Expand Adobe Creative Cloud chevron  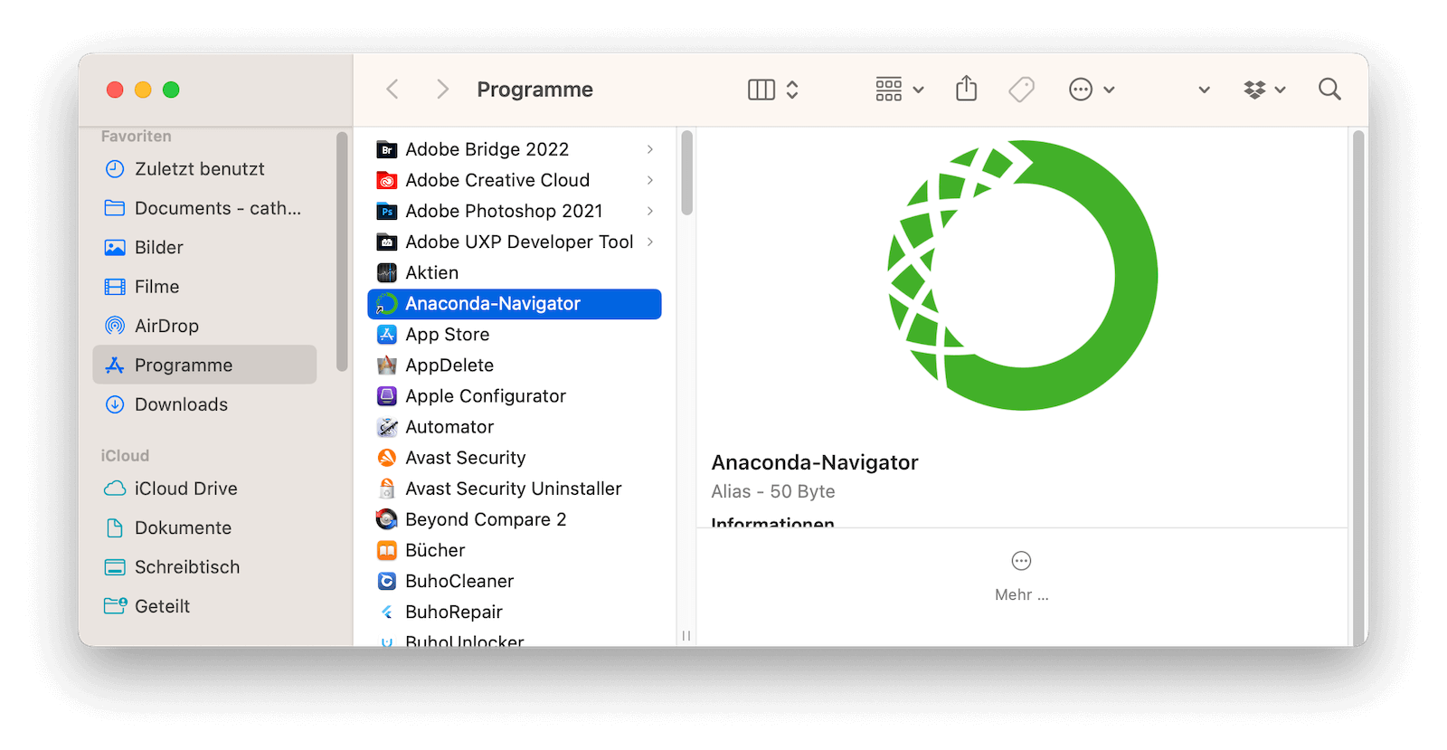[649, 180]
